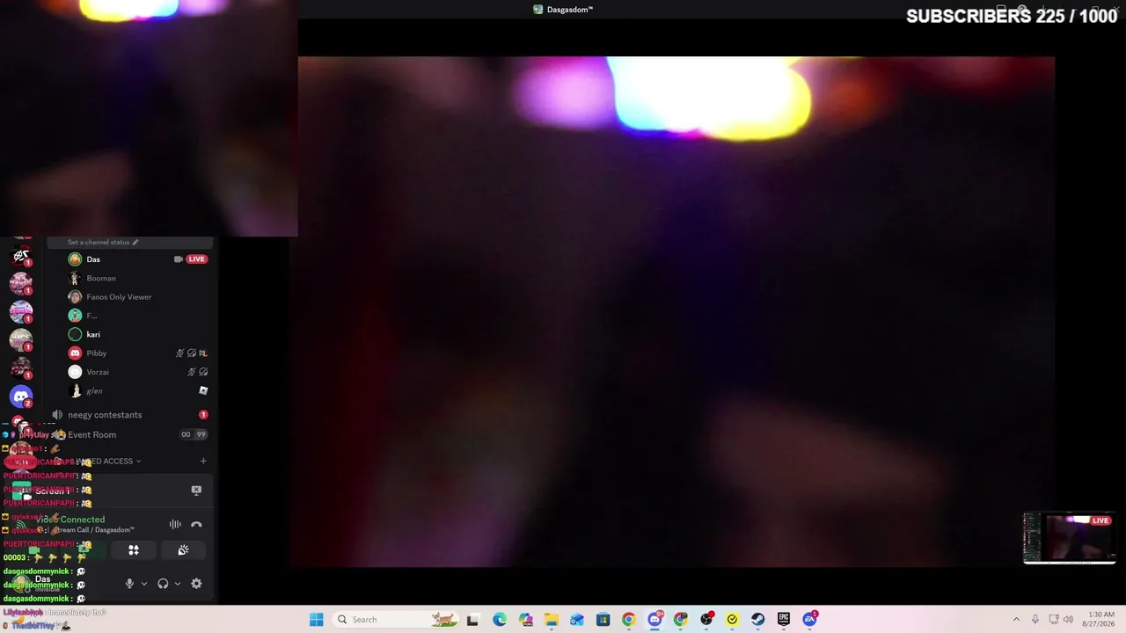Expand microphone input options arrow
This screenshot has height=633, width=1126.
click(144, 584)
